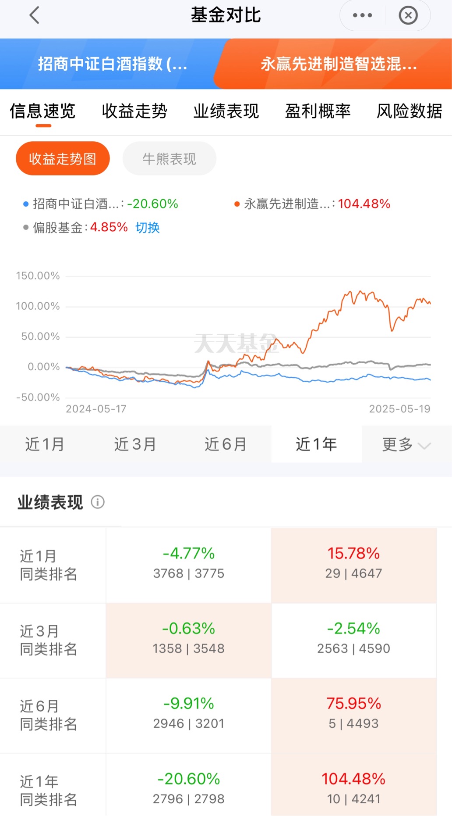Image resolution: width=452 pixels, height=816 pixels.
Task: Click the 近1年 104.48% performance cell
Action: click(x=354, y=785)
